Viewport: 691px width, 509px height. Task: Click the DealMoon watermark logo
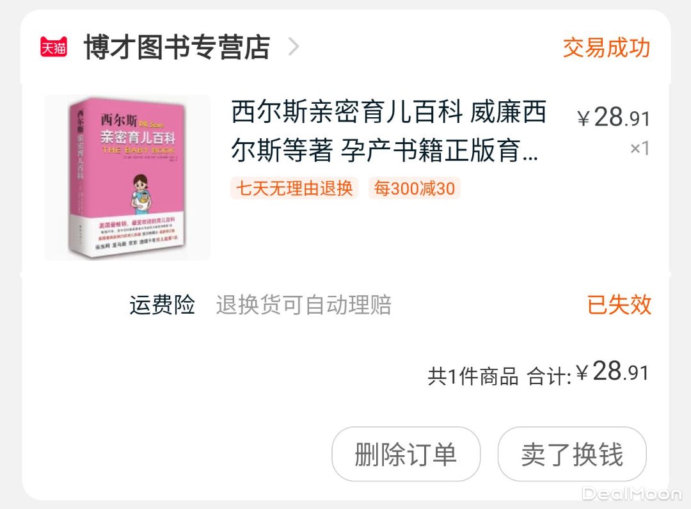click(x=631, y=494)
